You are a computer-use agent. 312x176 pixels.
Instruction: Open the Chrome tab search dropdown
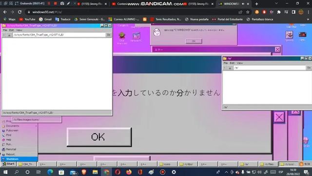click(276, 3)
